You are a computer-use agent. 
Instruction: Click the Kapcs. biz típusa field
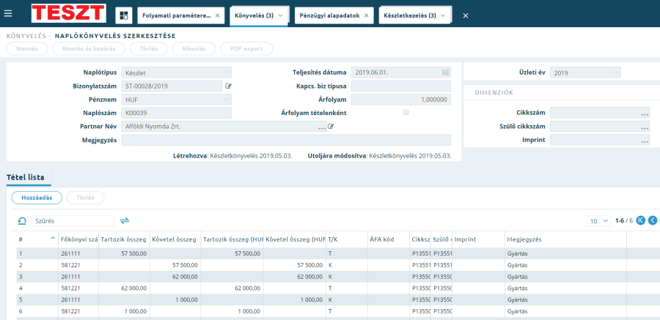coord(401,86)
